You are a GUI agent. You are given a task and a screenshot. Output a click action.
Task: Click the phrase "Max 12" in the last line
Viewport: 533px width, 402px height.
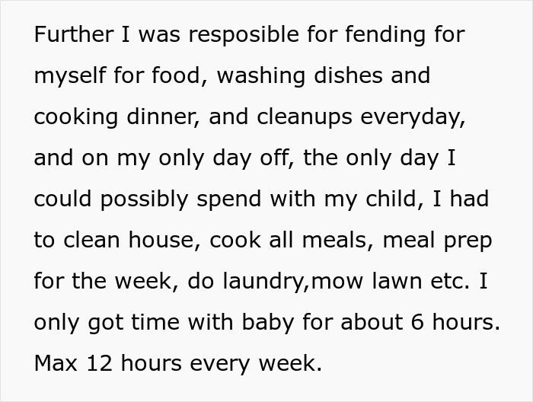(69, 364)
